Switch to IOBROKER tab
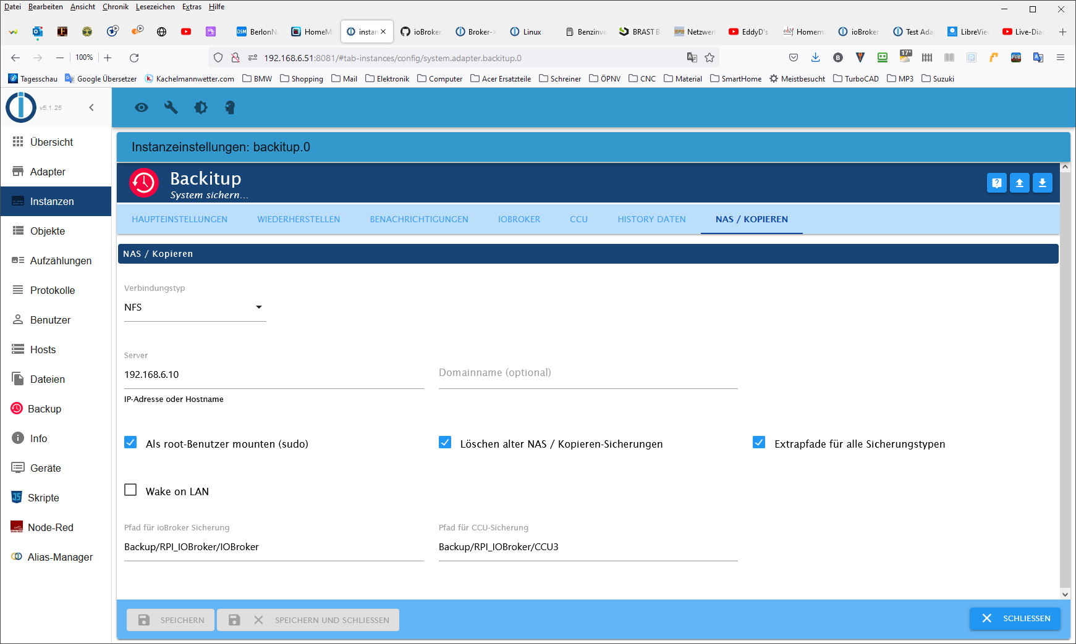The image size is (1076, 644). point(519,219)
